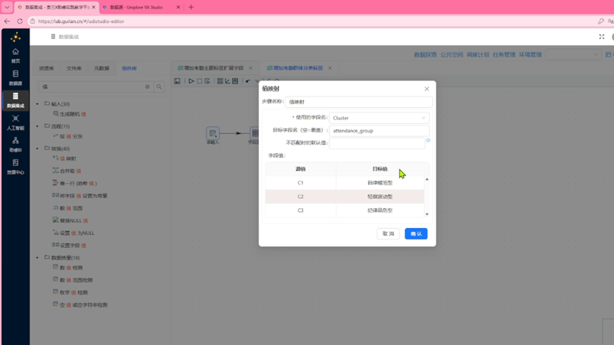The height and width of the screenshot is (345, 614).
Task: Select 按值分发 component
Action: point(67,136)
